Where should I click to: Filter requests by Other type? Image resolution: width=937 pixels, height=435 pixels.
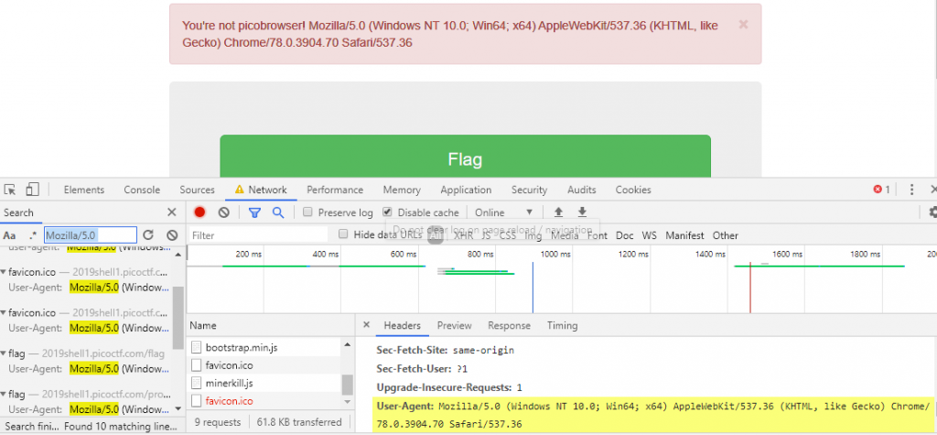pyautogui.click(x=725, y=235)
